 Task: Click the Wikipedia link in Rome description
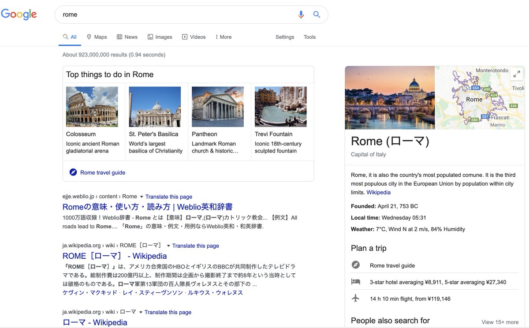pyautogui.click(x=379, y=192)
